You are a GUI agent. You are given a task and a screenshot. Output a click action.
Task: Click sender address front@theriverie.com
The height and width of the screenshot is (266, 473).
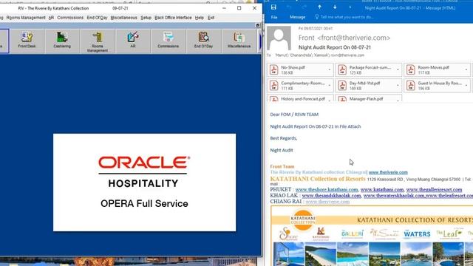pyautogui.click(x=353, y=38)
